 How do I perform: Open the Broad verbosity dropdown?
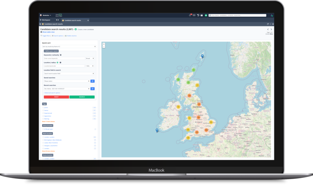click(x=90, y=58)
